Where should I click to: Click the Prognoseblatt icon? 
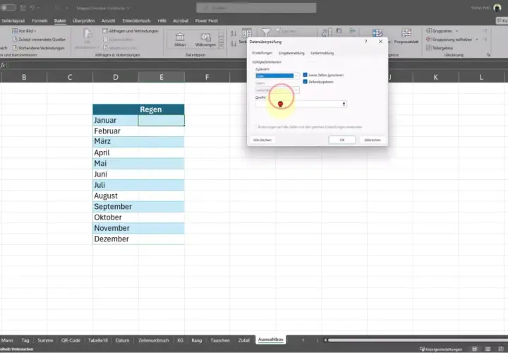pyautogui.click(x=406, y=32)
